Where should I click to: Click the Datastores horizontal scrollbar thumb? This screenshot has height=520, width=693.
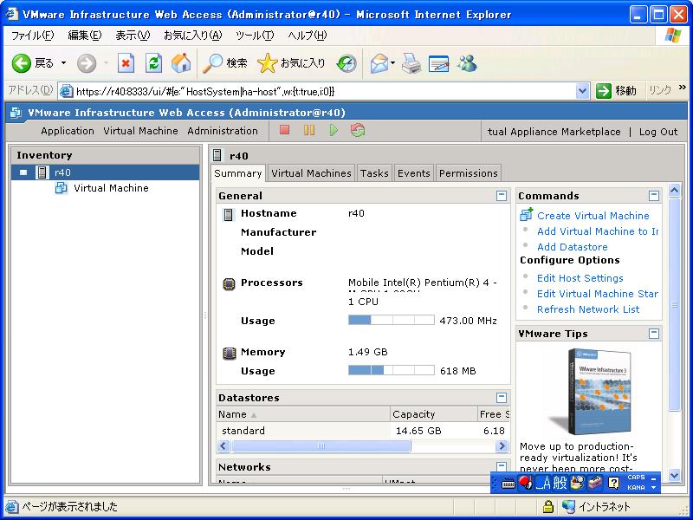[x=321, y=446]
